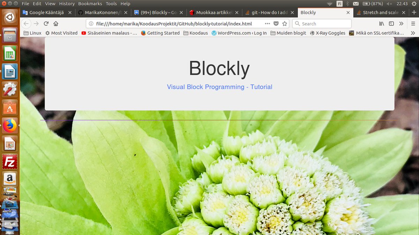Open the History menu
Screen dimensions: 419x235
tap(67, 3)
